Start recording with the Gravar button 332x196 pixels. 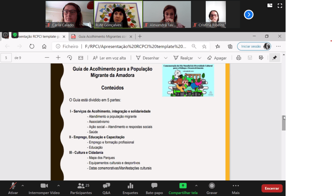[x=212, y=188]
